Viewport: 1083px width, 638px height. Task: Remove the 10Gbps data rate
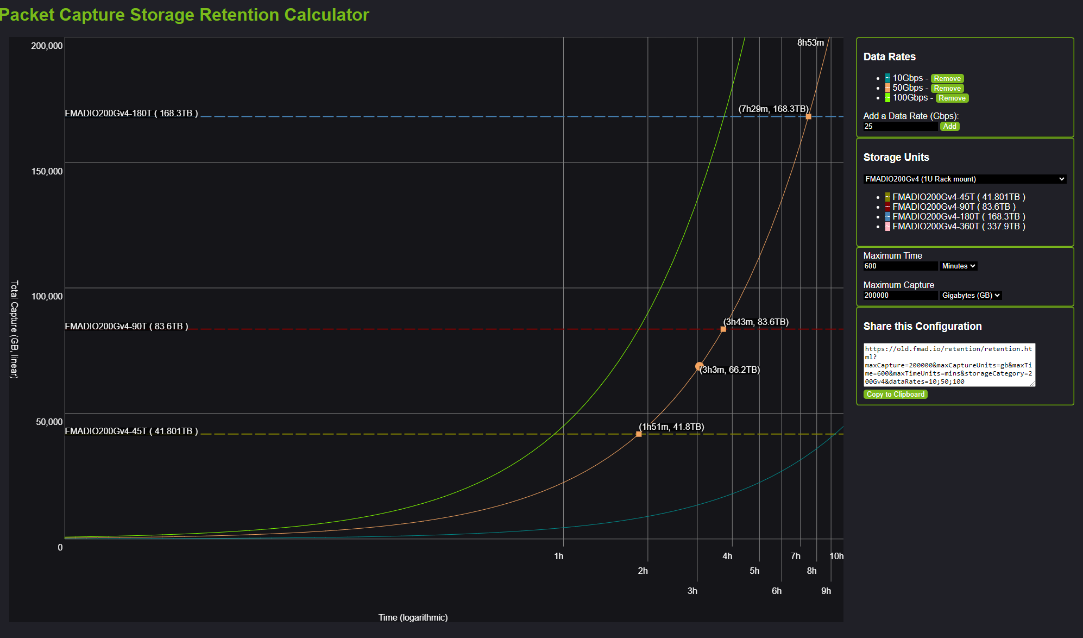tap(947, 79)
